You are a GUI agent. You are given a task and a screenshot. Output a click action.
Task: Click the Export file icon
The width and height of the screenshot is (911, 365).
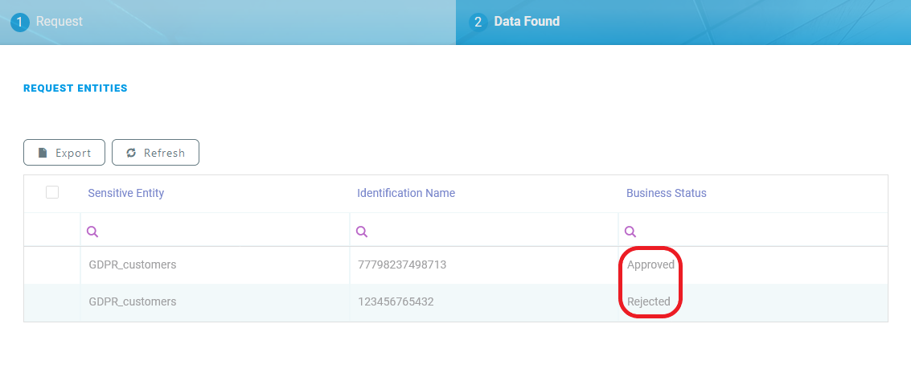pyautogui.click(x=43, y=153)
